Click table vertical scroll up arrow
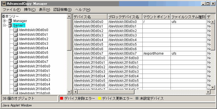The height and width of the screenshot is (109, 217). coord(213,22)
